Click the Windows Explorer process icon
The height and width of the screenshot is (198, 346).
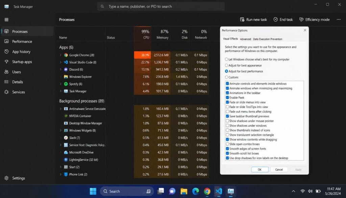tap(66, 77)
